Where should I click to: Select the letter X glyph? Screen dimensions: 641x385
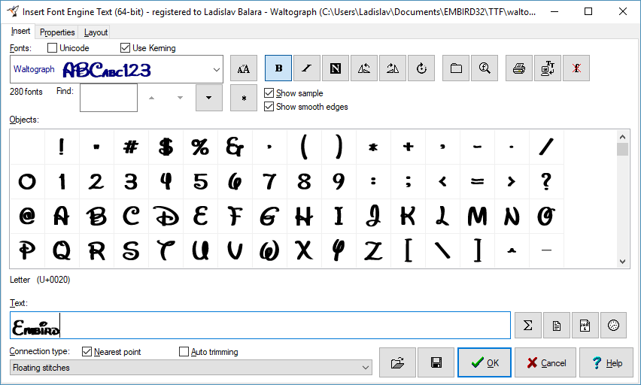coord(304,250)
